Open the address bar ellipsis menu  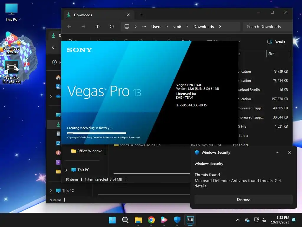pos(144,27)
